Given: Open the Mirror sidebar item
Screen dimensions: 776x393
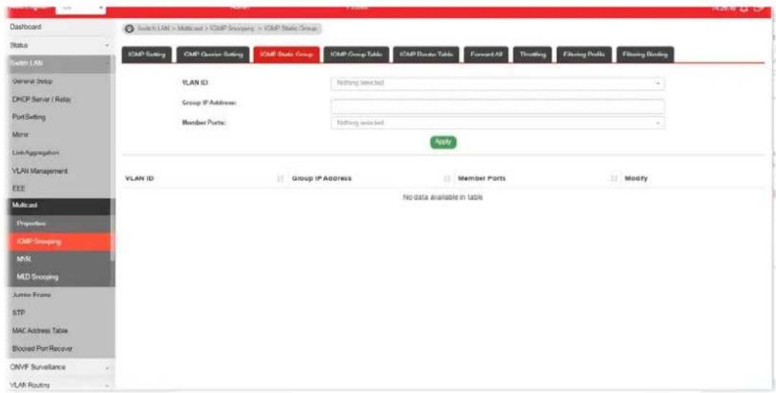Looking at the screenshot, I should 59,135.
